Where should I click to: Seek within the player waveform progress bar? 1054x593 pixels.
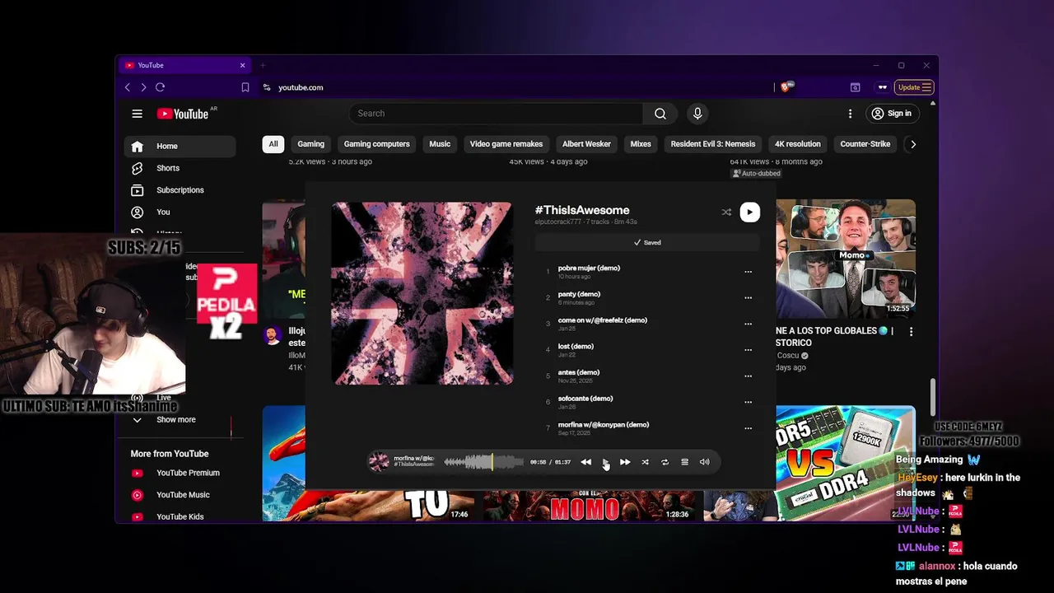click(x=483, y=462)
